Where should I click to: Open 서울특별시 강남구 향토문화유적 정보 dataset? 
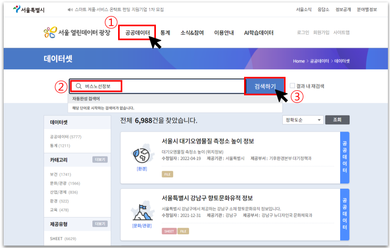tap(207, 198)
